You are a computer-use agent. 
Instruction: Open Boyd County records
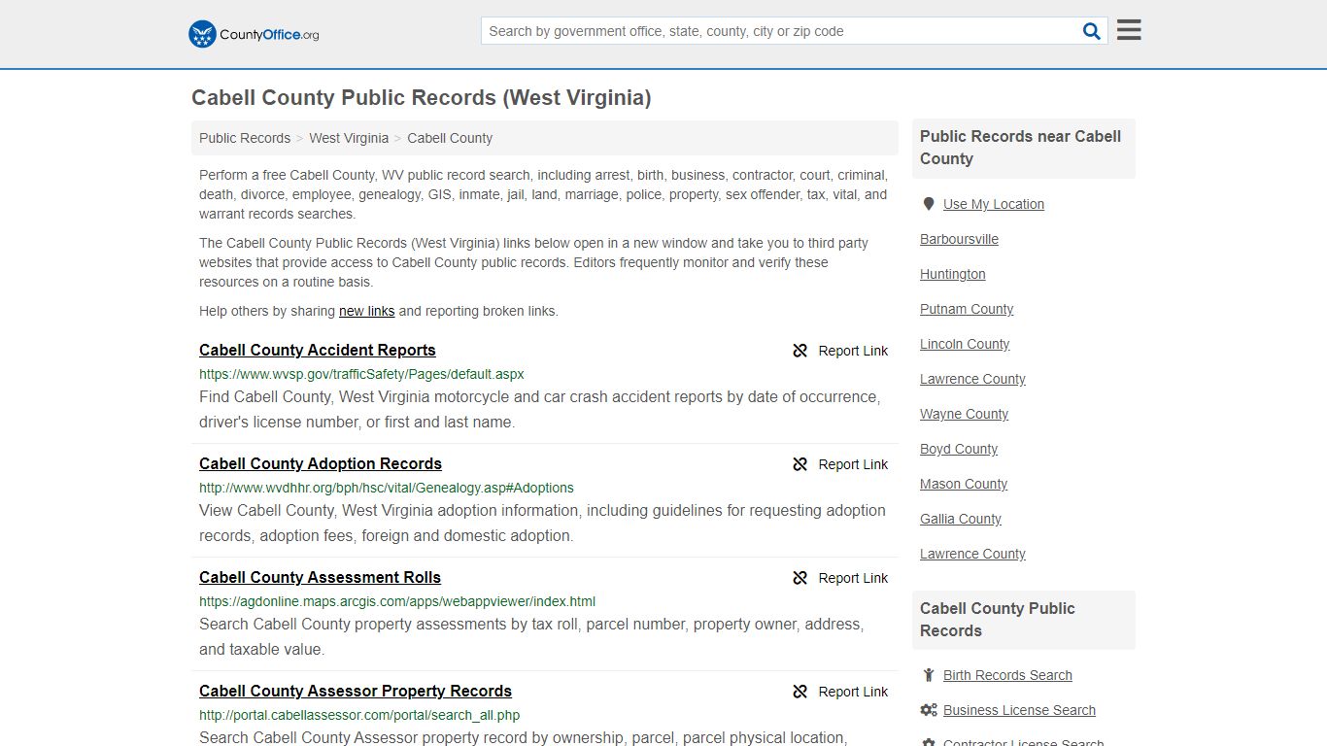[959, 449]
